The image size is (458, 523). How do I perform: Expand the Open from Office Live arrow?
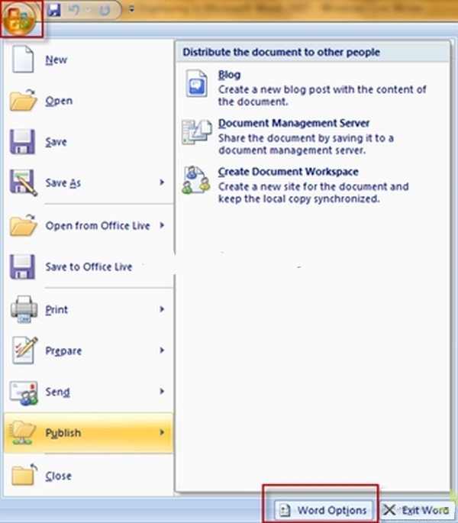pos(162,225)
